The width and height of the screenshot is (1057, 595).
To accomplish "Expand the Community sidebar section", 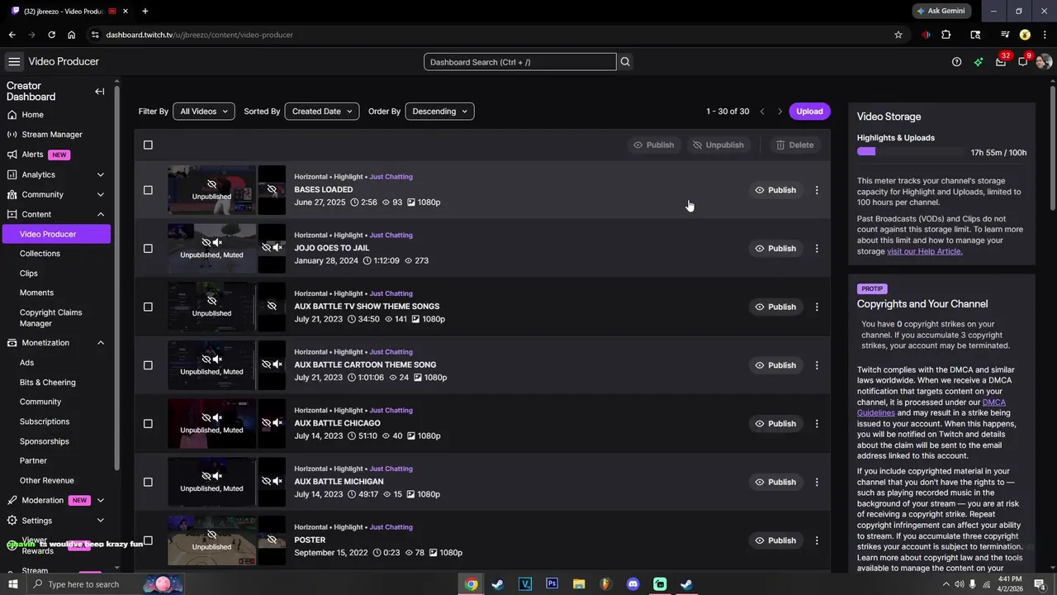I will (101, 194).
